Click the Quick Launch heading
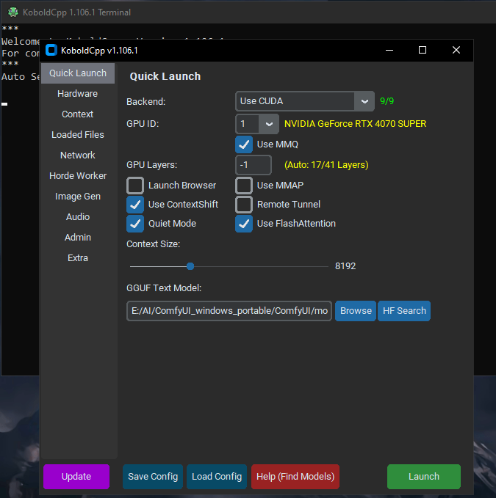 tap(165, 76)
